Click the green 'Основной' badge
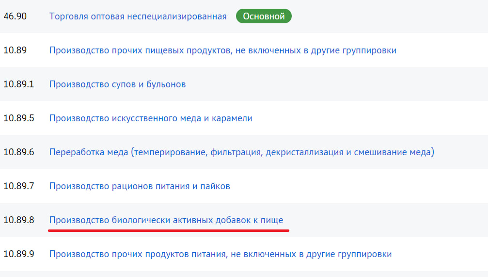The height and width of the screenshot is (277, 488). coord(264,16)
